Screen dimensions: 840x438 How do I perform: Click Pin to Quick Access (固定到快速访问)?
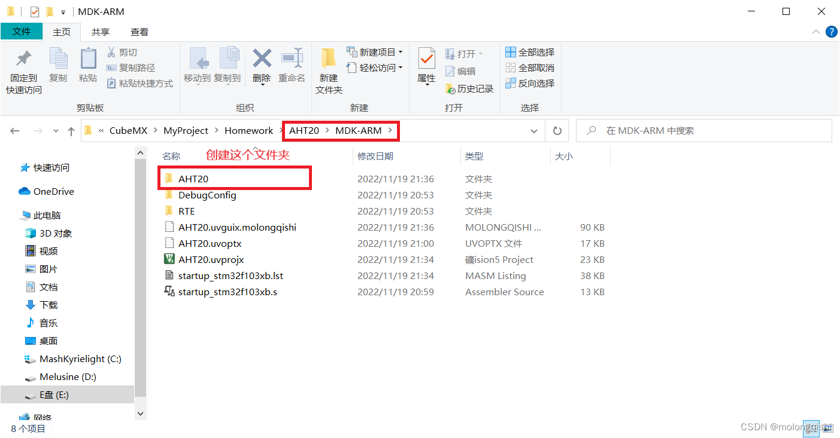point(24,72)
